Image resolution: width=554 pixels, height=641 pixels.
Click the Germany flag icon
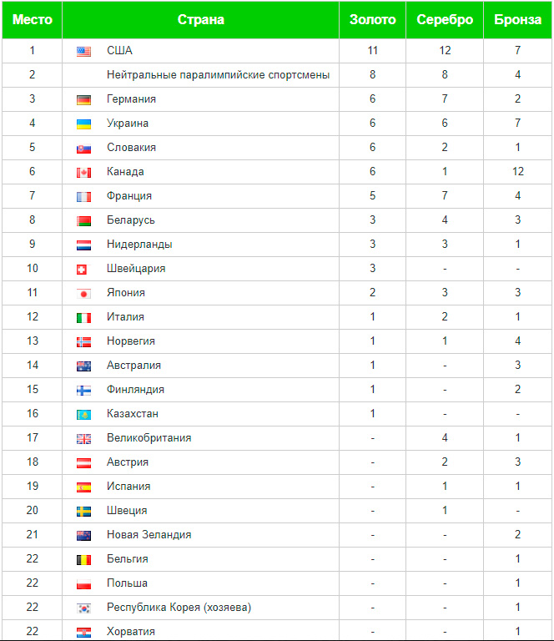coord(83,100)
